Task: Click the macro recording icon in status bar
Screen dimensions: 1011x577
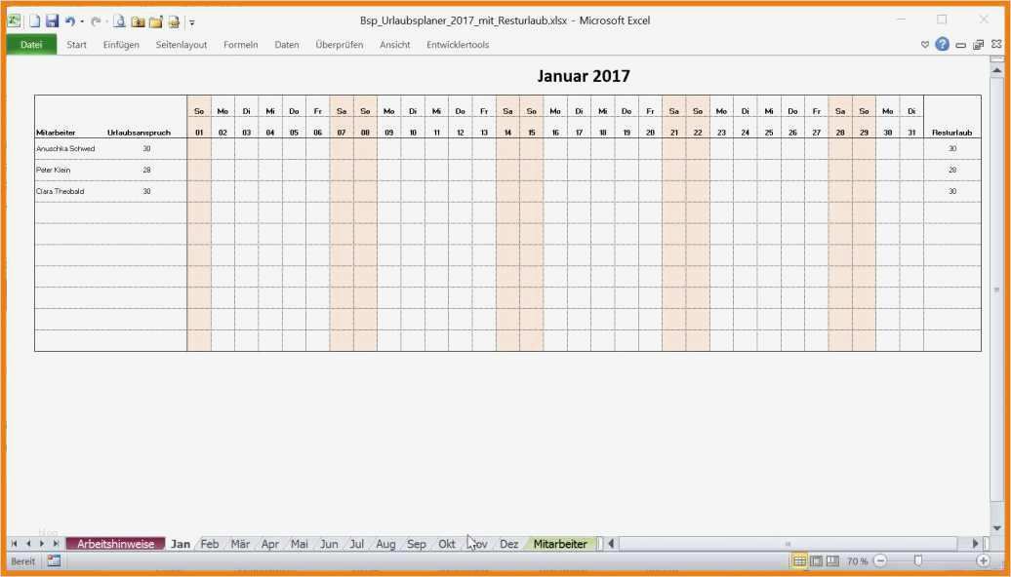Action: tap(54, 560)
